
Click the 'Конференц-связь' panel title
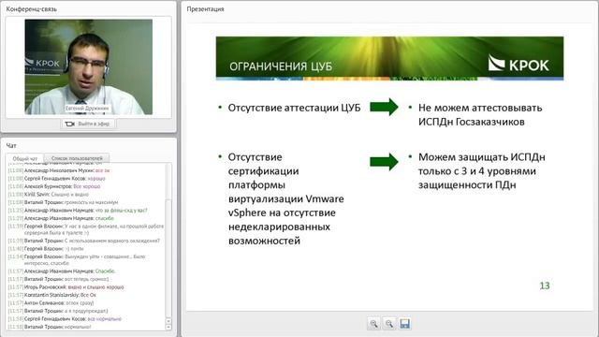(x=31, y=8)
